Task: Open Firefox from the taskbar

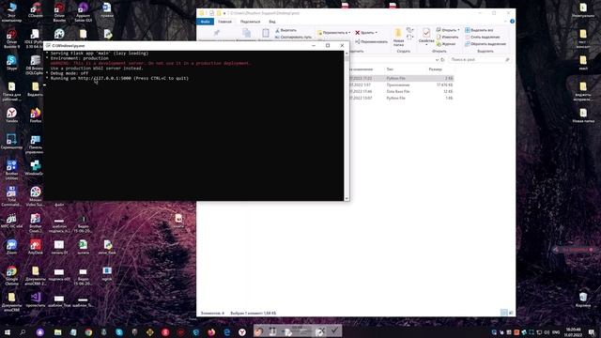Action: (211, 331)
